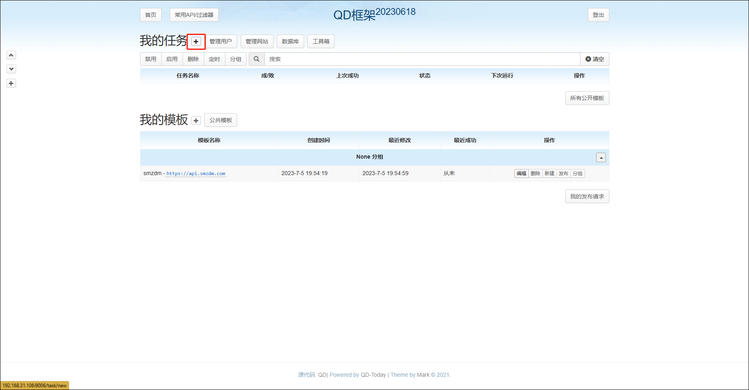Focus the 搜索 search input field
749x390 pixels.
coord(421,59)
